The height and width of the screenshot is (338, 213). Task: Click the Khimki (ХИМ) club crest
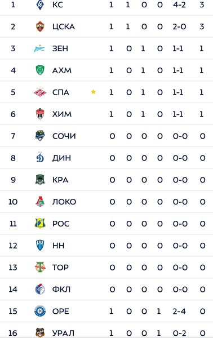coord(40,114)
